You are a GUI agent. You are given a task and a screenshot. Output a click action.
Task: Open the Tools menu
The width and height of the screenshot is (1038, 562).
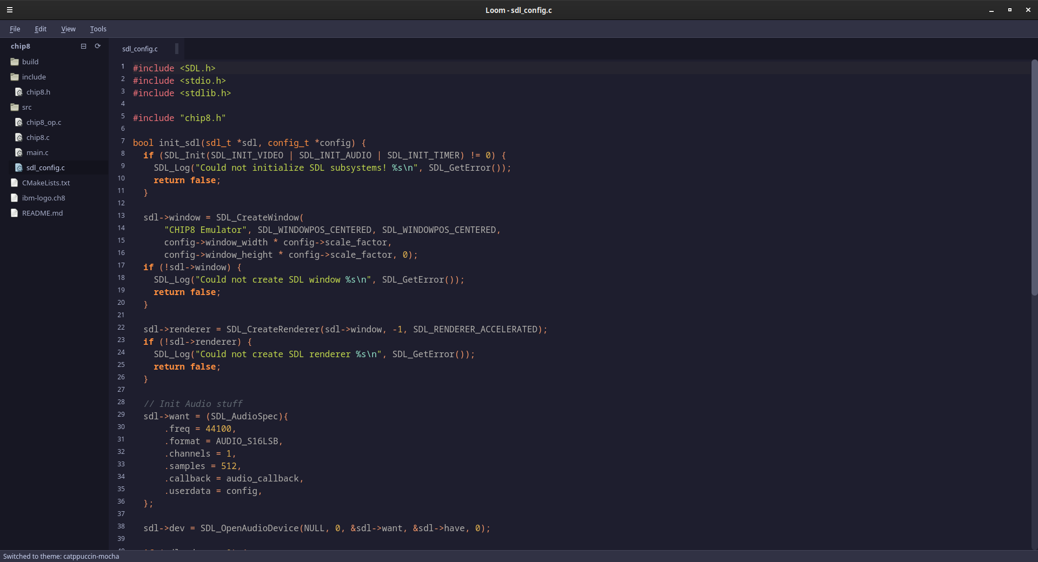98,29
